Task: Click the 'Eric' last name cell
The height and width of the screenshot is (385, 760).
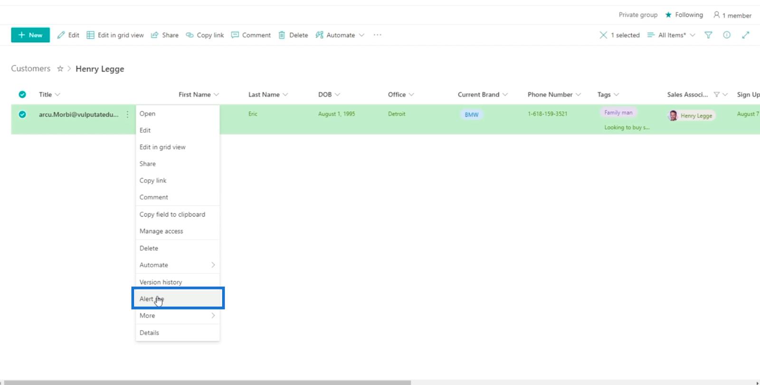Action: click(253, 114)
